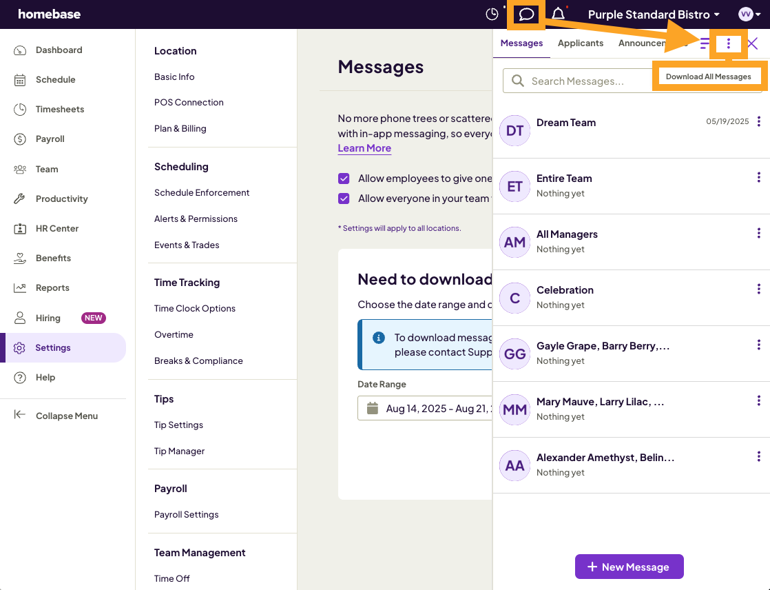
Task: Open Schedule Enforcement settings
Action: coord(202,192)
